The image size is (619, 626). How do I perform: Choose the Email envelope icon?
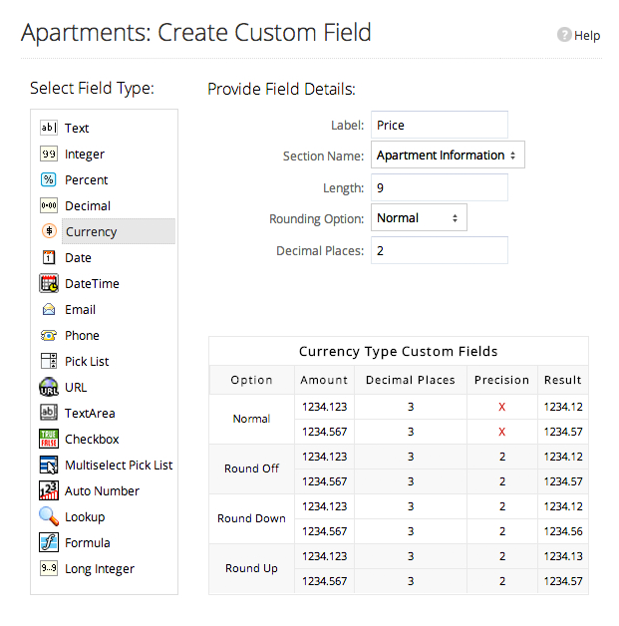[x=48, y=309]
